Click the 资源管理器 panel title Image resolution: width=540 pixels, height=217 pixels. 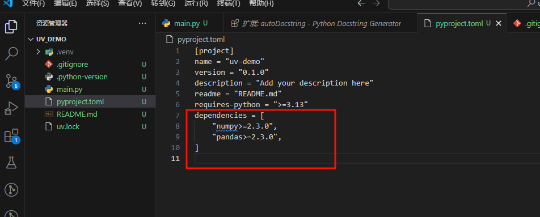(x=52, y=23)
